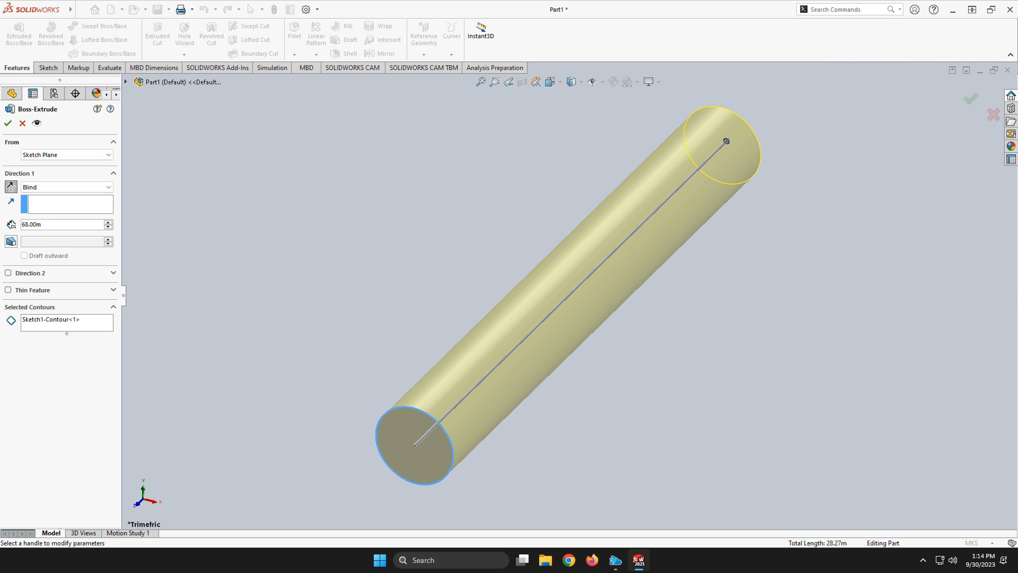1018x573 pixels.
Task: Open SOLIDWORKS Resources in task pane
Action: tap(1011, 96)
